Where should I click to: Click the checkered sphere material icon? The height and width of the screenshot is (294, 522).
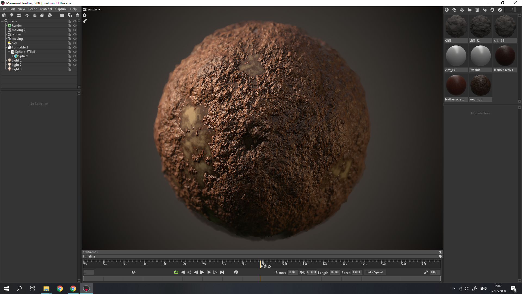tap(462, 10)
